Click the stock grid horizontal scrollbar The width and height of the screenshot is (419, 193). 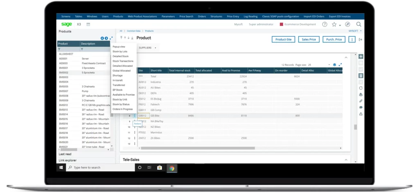(x=198, y=148)
